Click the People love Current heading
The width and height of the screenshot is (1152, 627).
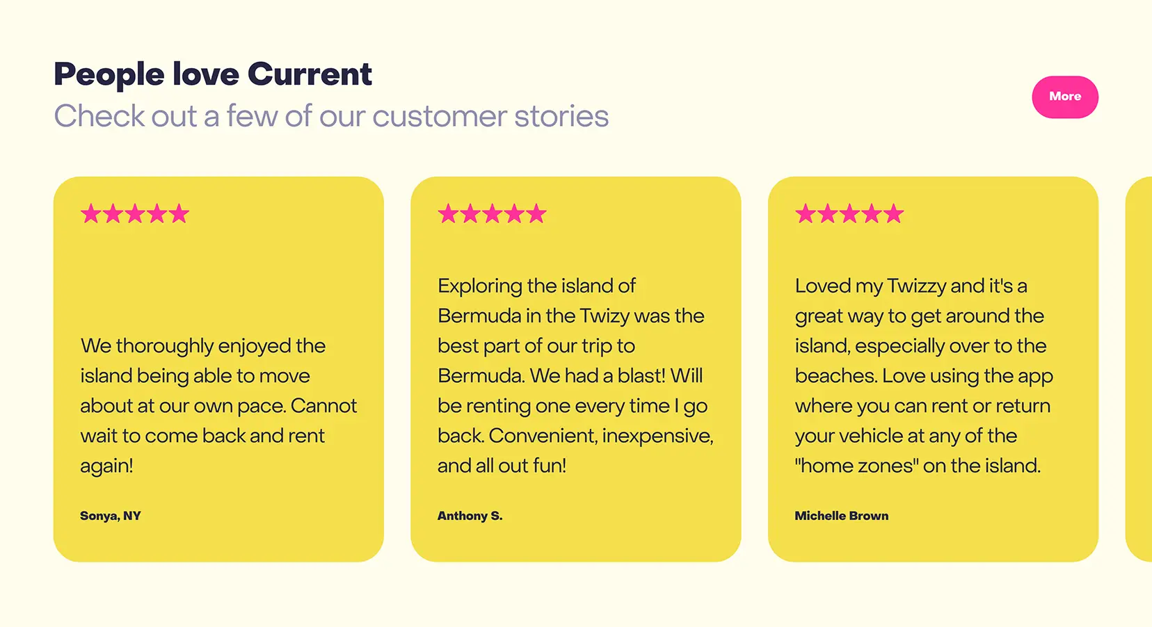click(x=213, y=74)
